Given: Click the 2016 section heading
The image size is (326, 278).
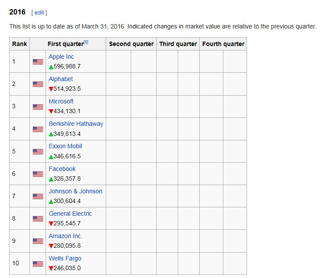Looking at the screenshot, I should tap(17, 12).
